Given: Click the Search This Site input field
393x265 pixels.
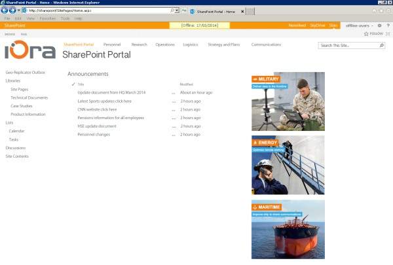Looking at the screenshot, I should point(347,46).
